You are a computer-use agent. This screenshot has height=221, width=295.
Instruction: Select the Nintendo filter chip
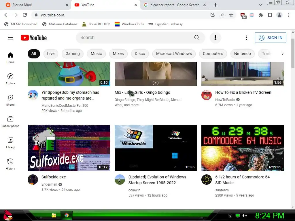(243, 54)
